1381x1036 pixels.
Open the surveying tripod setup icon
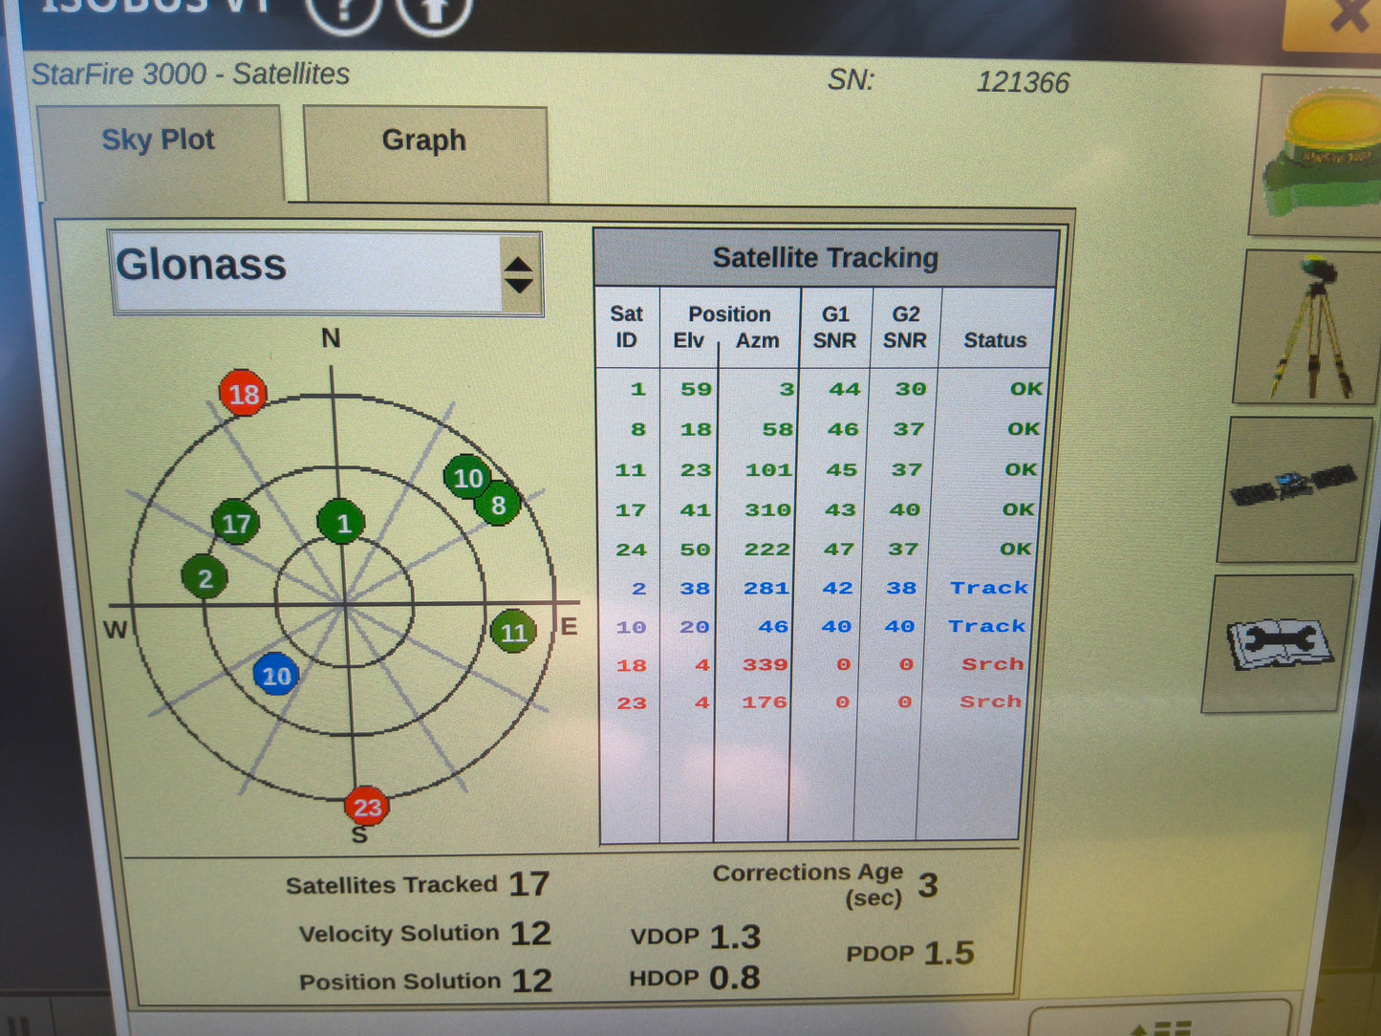click(1305, 327)
